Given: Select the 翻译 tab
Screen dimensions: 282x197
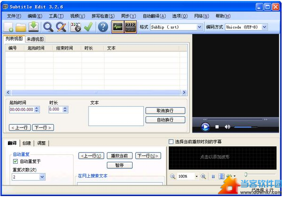Looking at the screenshot, I should tap(12, 143).
